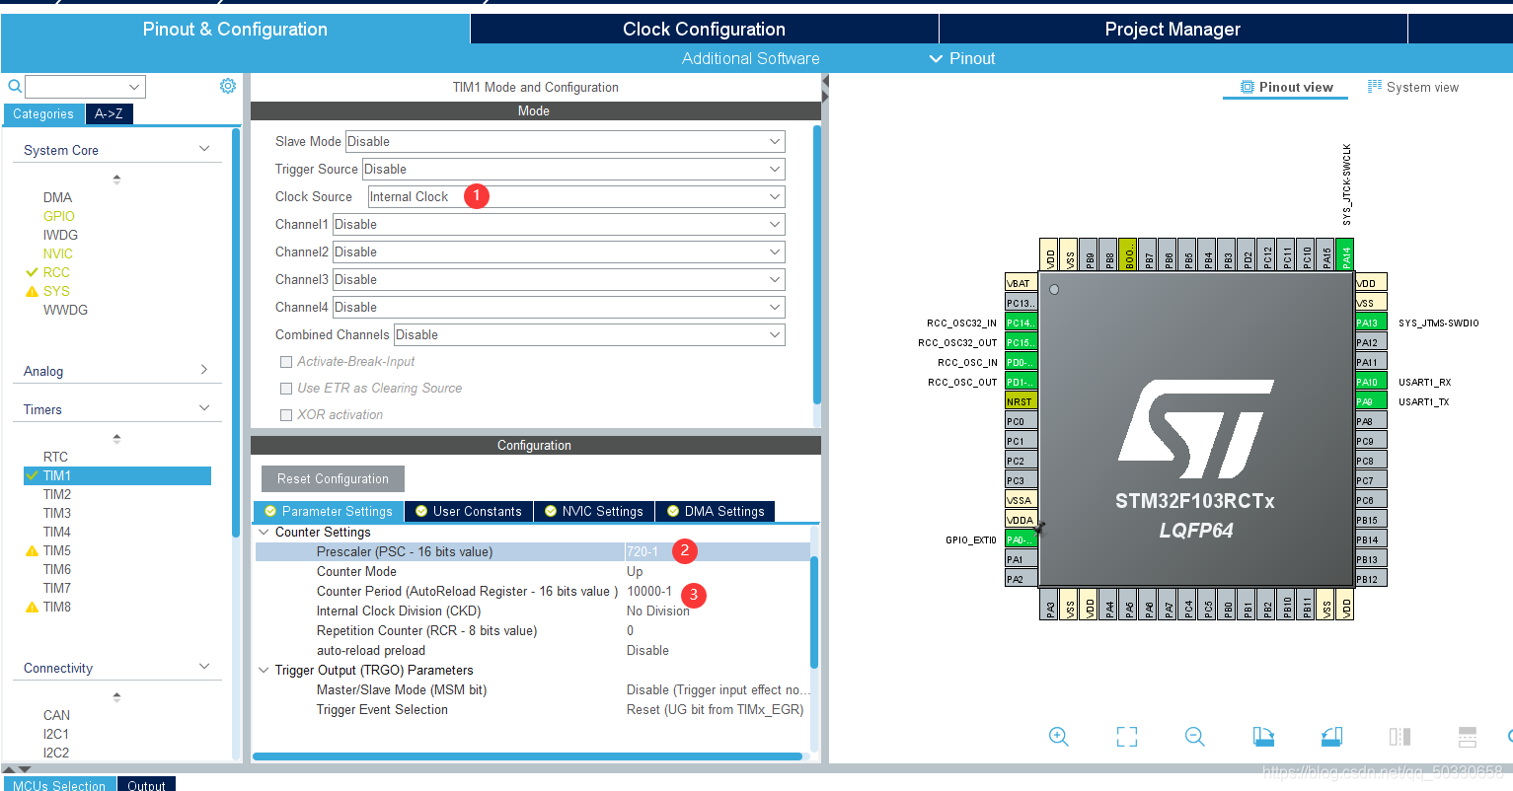Image resolution: width=1513 pixels, height=791 pixels.
Task: Click the PC0 pin on chip
Action: pos(1021,421)
